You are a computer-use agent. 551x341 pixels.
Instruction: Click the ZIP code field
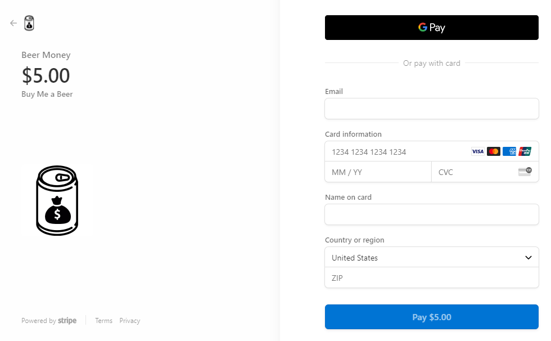coord(431,278)
